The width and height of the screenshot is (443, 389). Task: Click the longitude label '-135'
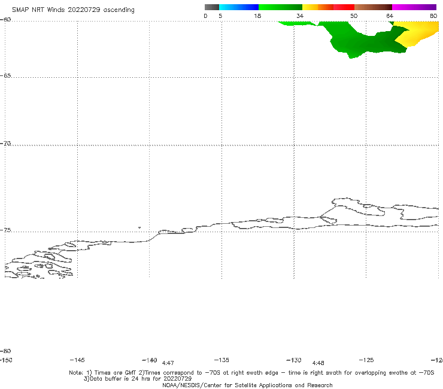221,360
